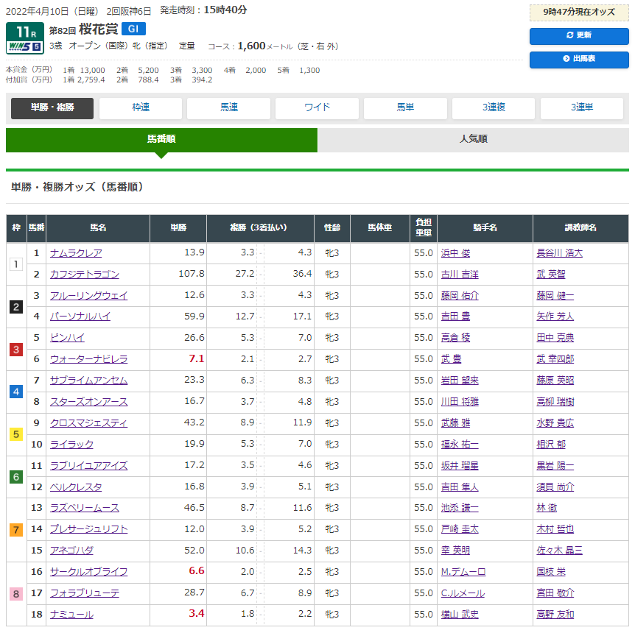635x633 pixels.
Task: Open horse ラズベリームース link
Action: (x=84, y=509)
